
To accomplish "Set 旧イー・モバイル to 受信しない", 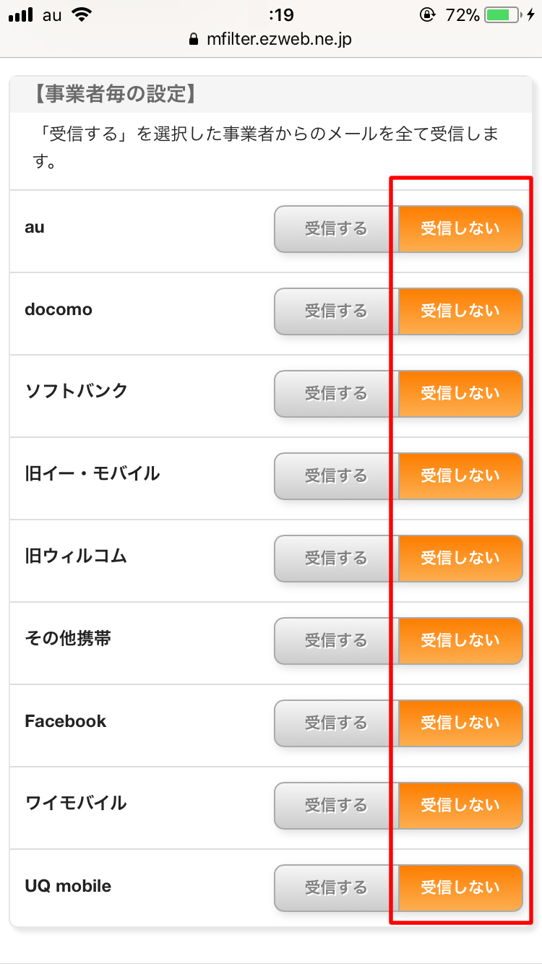I will coord(460,476).
